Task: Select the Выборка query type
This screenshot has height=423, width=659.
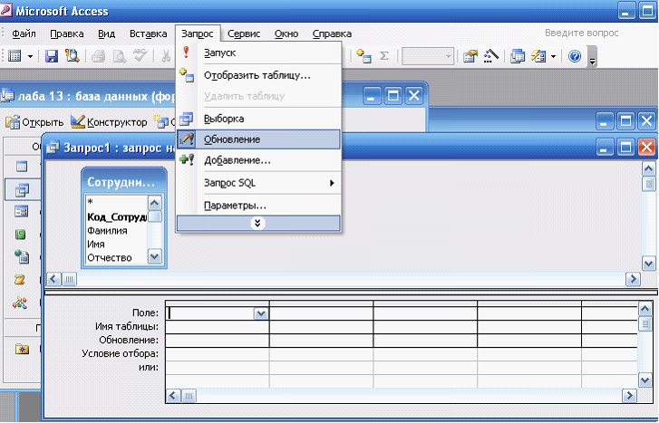Action: point(258,119)
